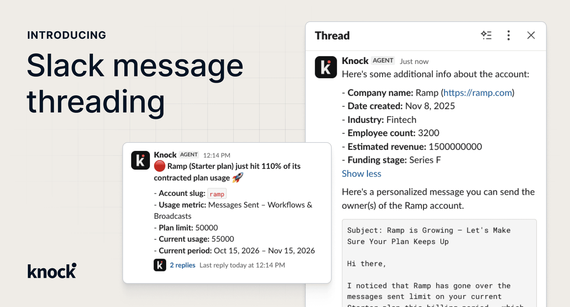Click the AGENT badge on the 12:14 PM message

coord(189,154)
